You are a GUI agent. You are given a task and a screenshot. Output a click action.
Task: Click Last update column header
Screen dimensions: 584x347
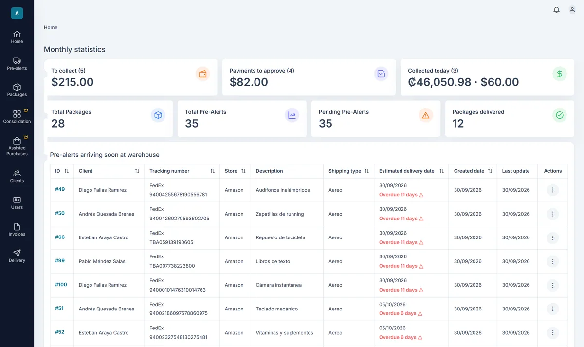tap(517, 171)
